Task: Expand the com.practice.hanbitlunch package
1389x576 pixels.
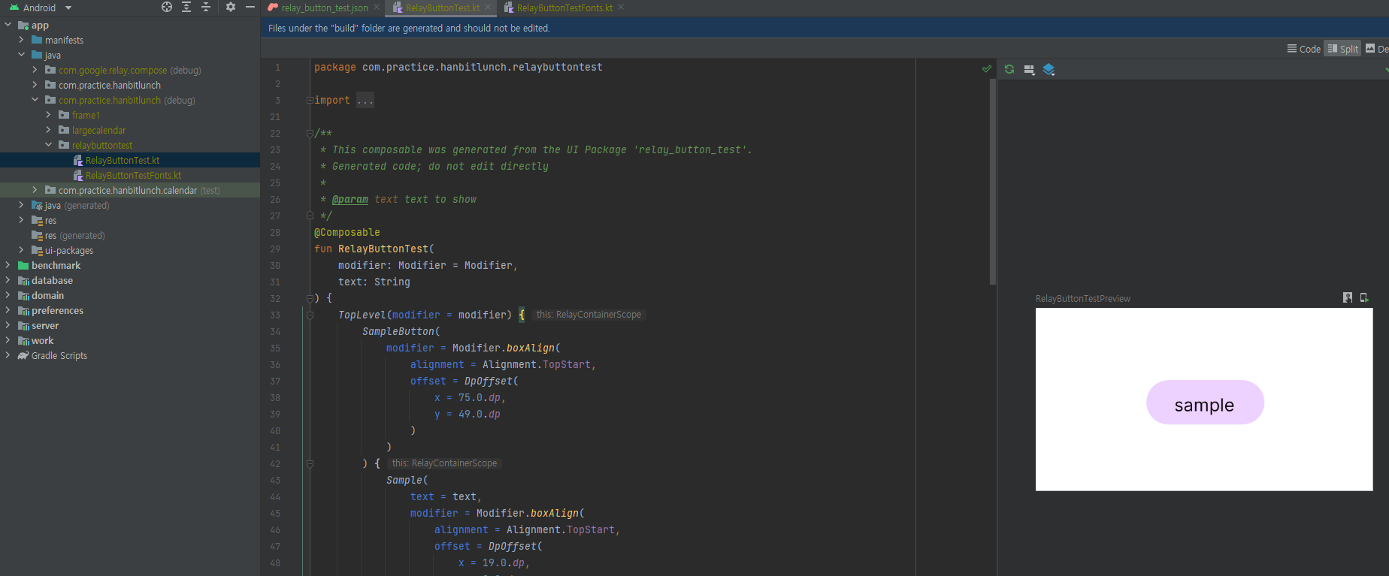Action: (35, 85)
